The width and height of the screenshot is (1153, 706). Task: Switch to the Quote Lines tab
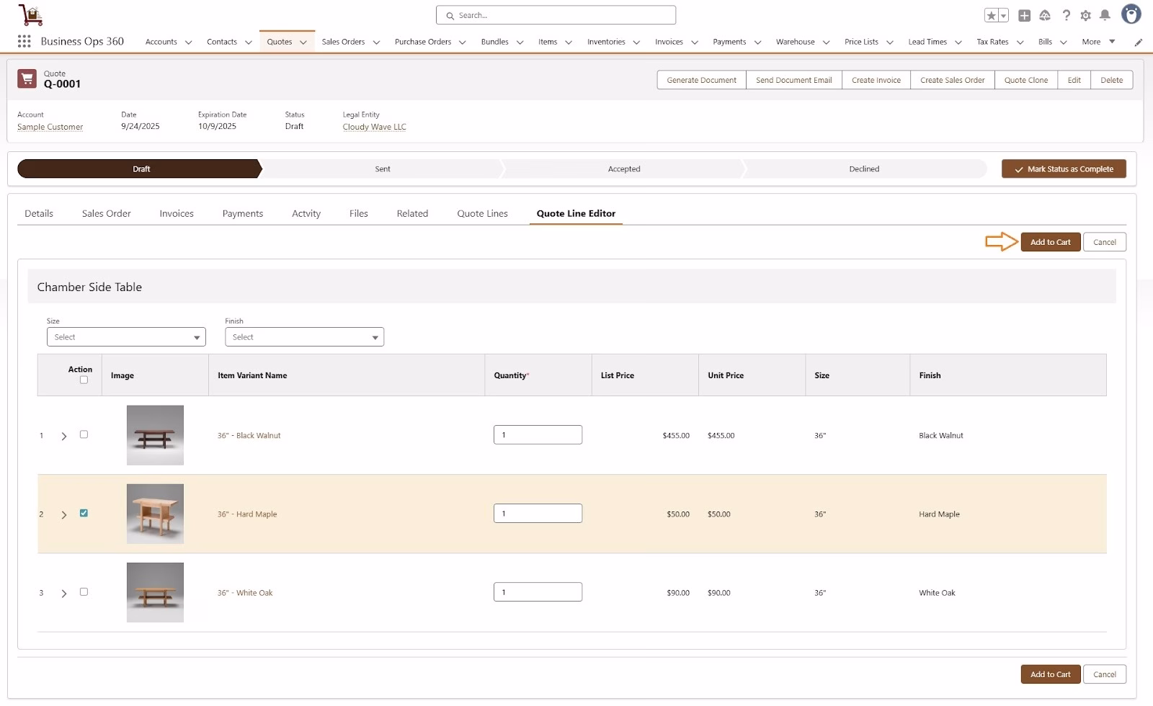tap(482, 214)
